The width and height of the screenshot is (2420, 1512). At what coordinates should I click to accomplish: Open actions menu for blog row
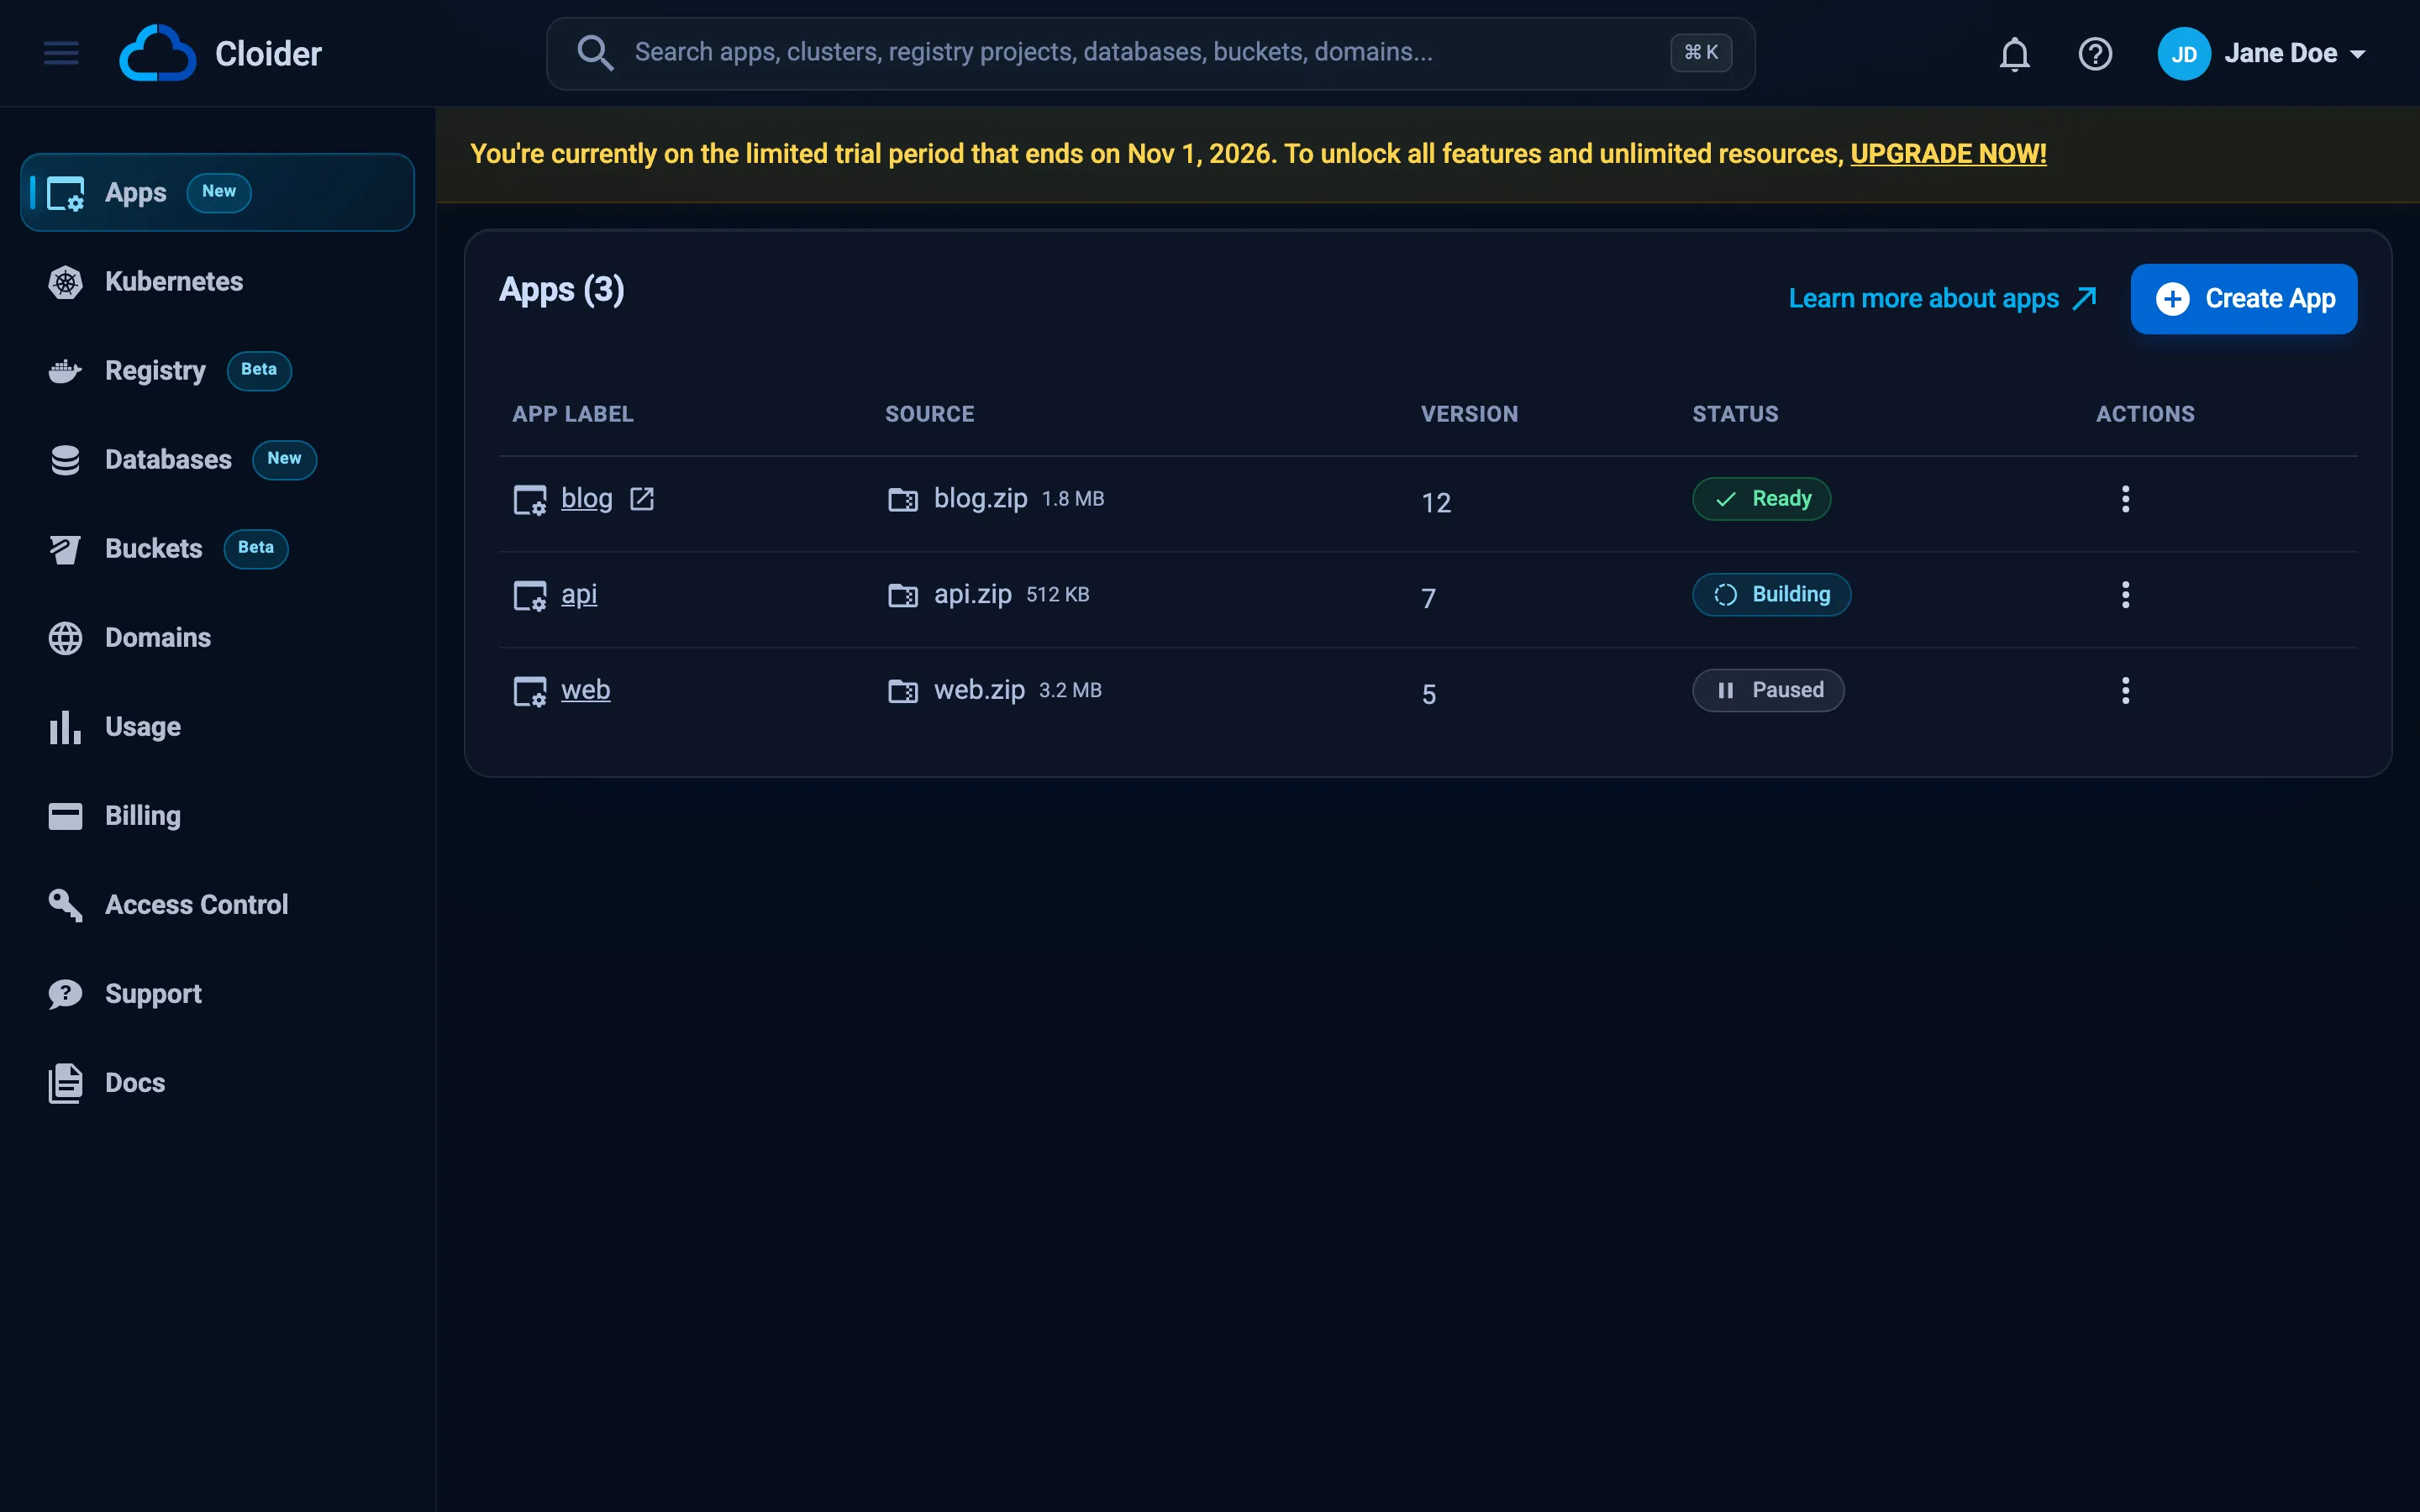tap(2125, 499)
